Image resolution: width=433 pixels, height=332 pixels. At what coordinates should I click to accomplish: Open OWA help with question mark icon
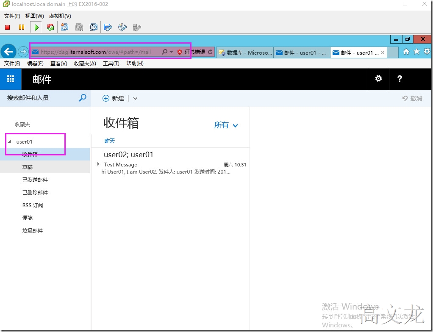tap(399, 79)
